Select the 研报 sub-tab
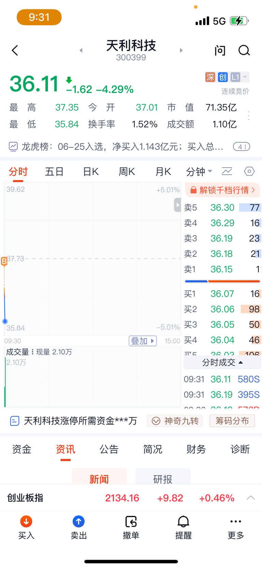The image size is (262, 569). click(163, 477)
